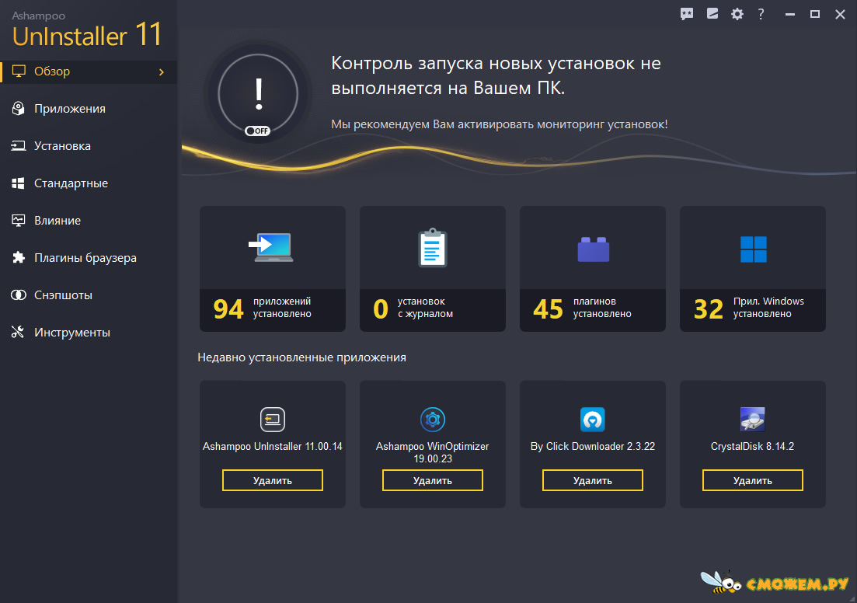857x603 pixels.
Task: Click the clipboard icon on logged installs card
Action: click(432, 248)
